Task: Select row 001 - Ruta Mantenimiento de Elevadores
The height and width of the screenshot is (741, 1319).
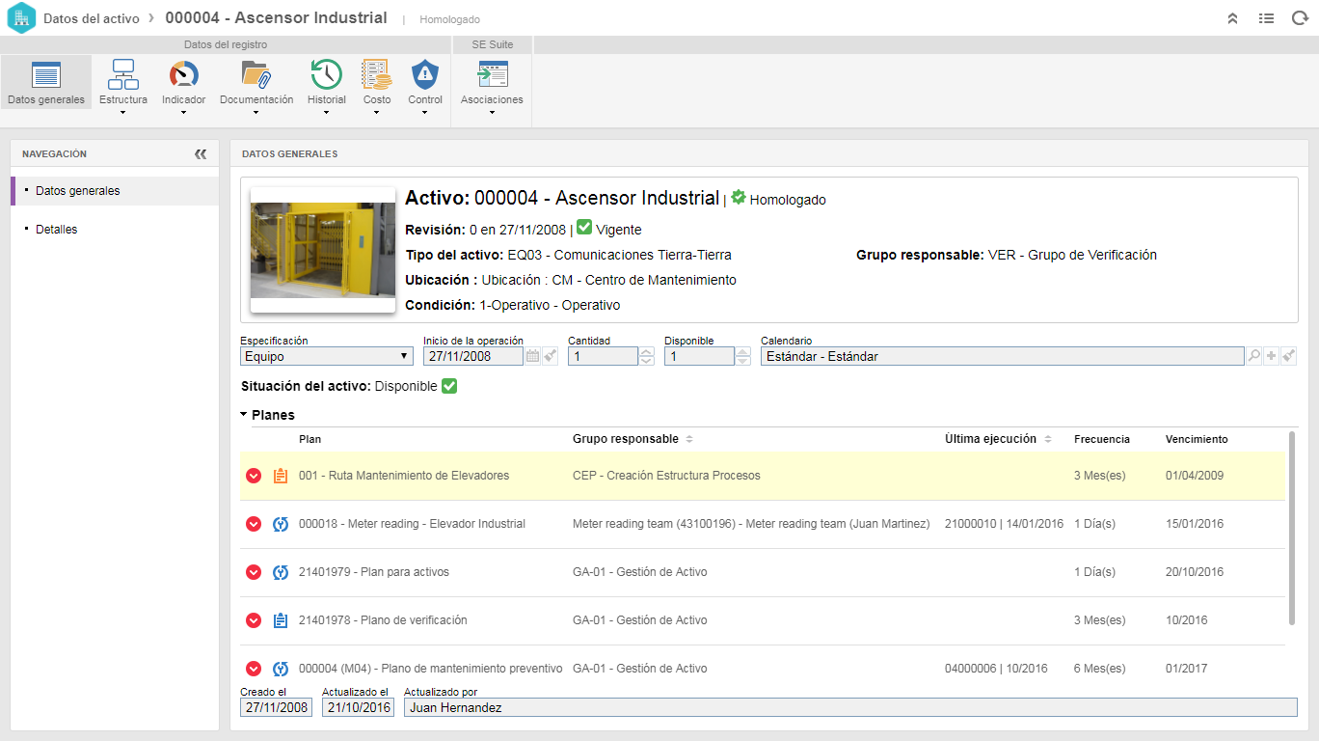Action: (763, 476)
